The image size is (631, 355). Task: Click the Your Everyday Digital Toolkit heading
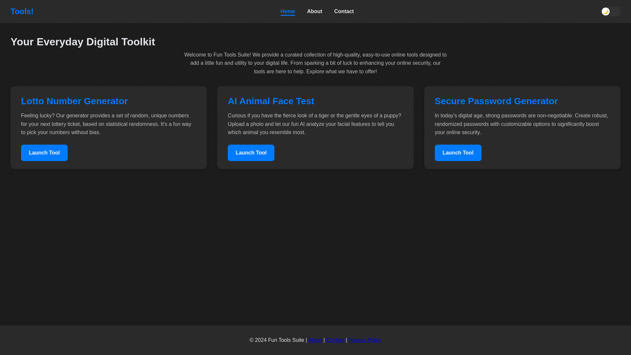click(83, 42)
